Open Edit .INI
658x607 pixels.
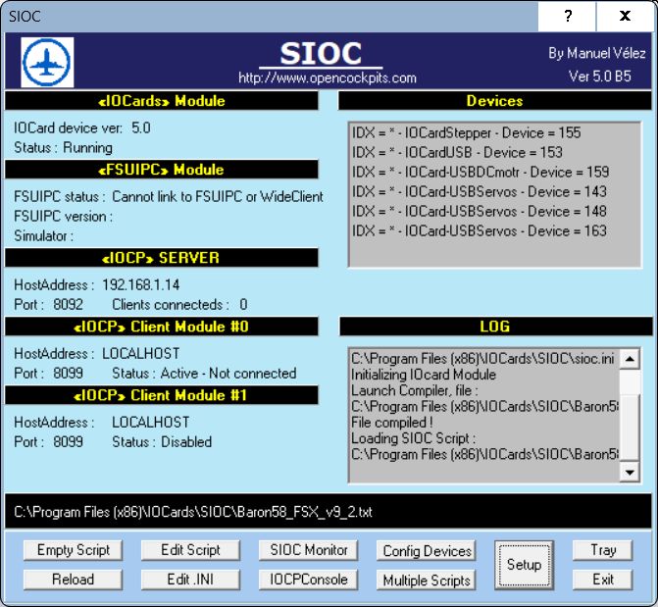click(x=190, y=580)
